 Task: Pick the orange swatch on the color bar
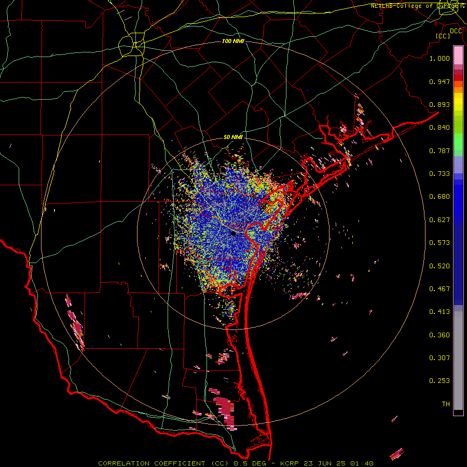[x=458, y=89]
